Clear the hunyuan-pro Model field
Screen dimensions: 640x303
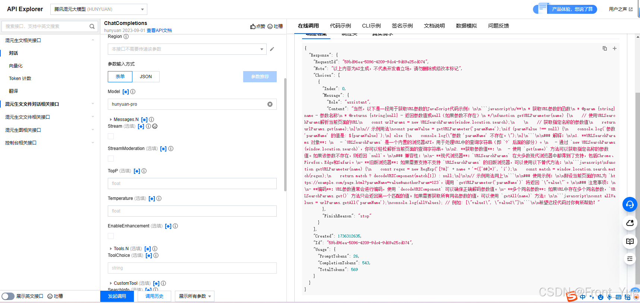point(270,104)
